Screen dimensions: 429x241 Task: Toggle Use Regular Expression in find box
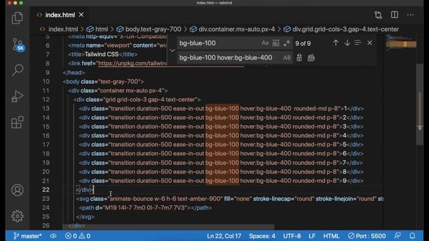click(x=286, y=43)
